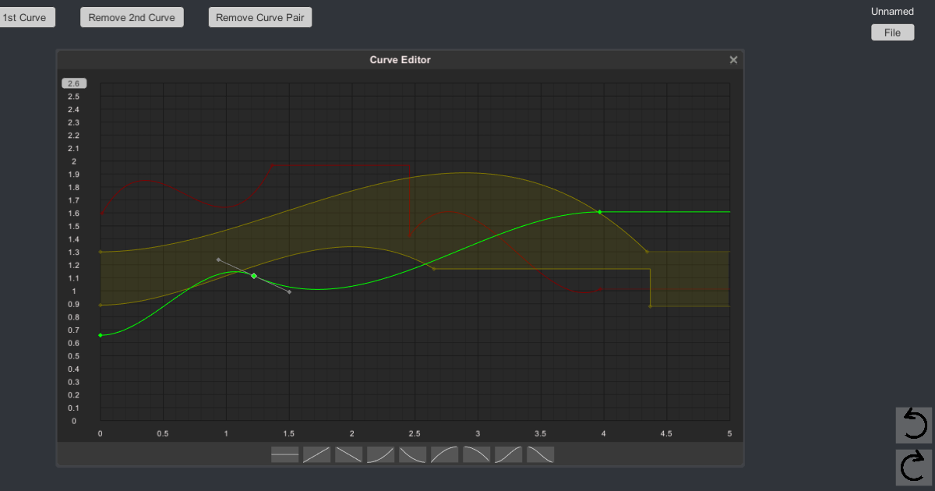Choose the ease-out rising curve preset

tap(444, 454)
